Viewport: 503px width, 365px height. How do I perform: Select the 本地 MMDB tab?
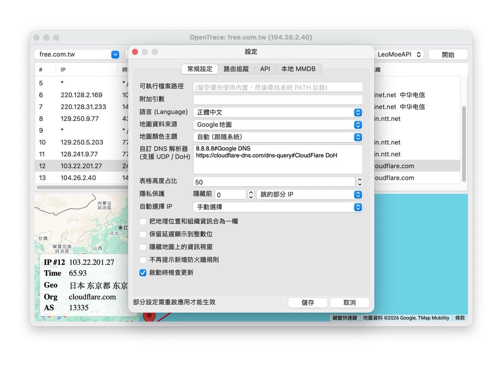pyautogui.click(x=298, y=69)
